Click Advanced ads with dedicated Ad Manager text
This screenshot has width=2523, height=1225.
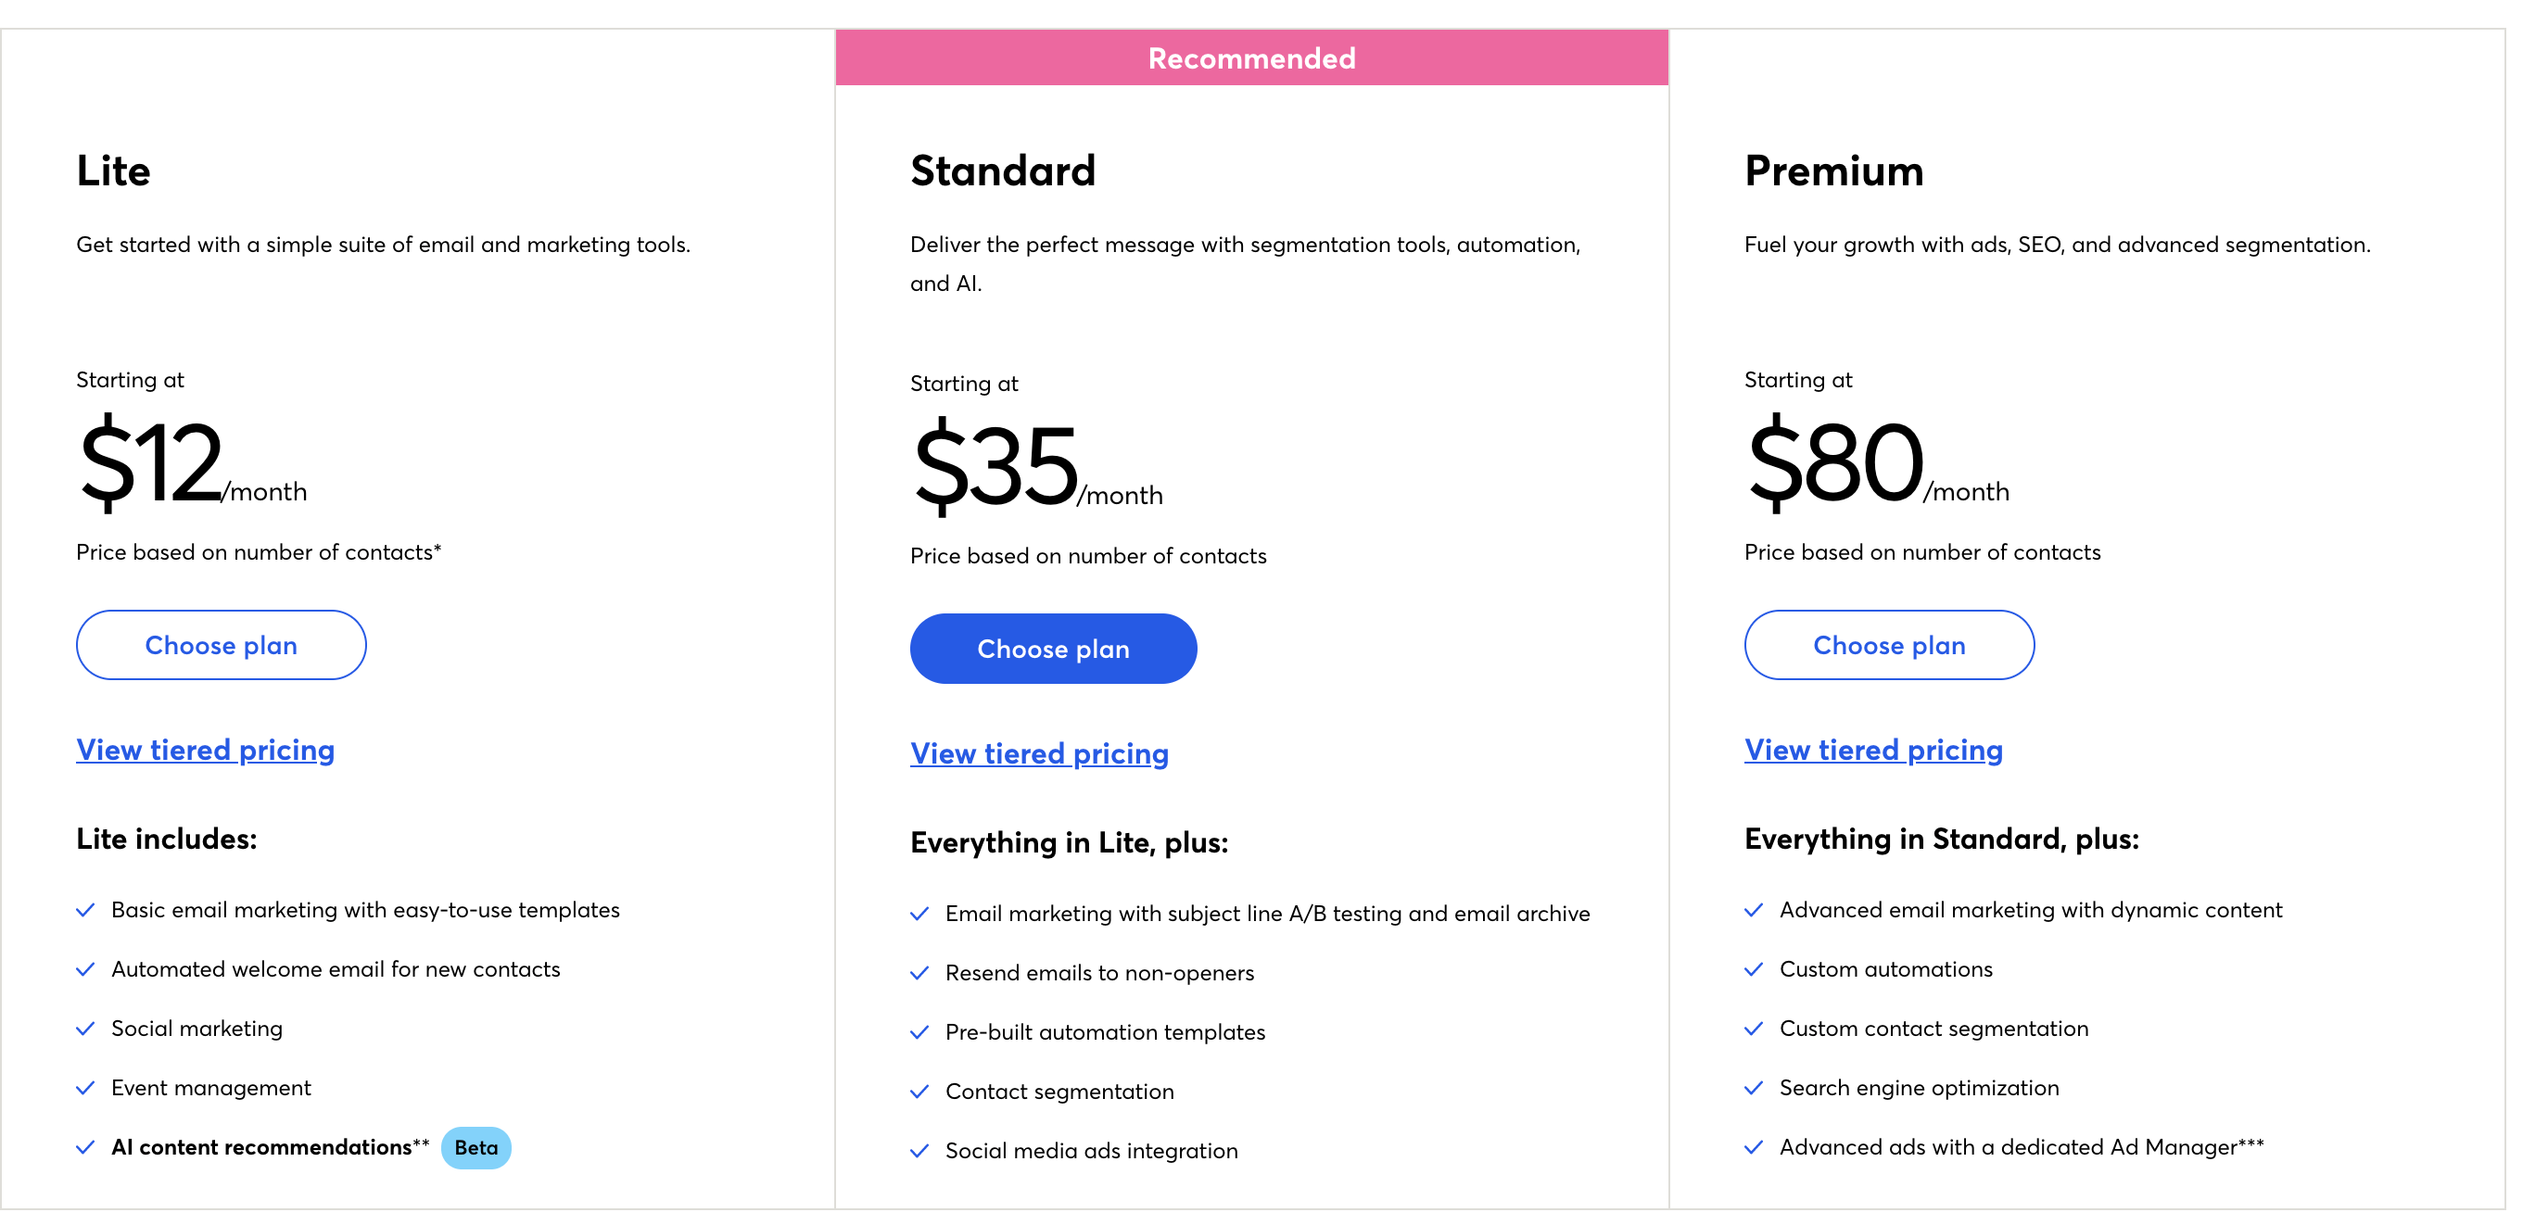2021,1148
